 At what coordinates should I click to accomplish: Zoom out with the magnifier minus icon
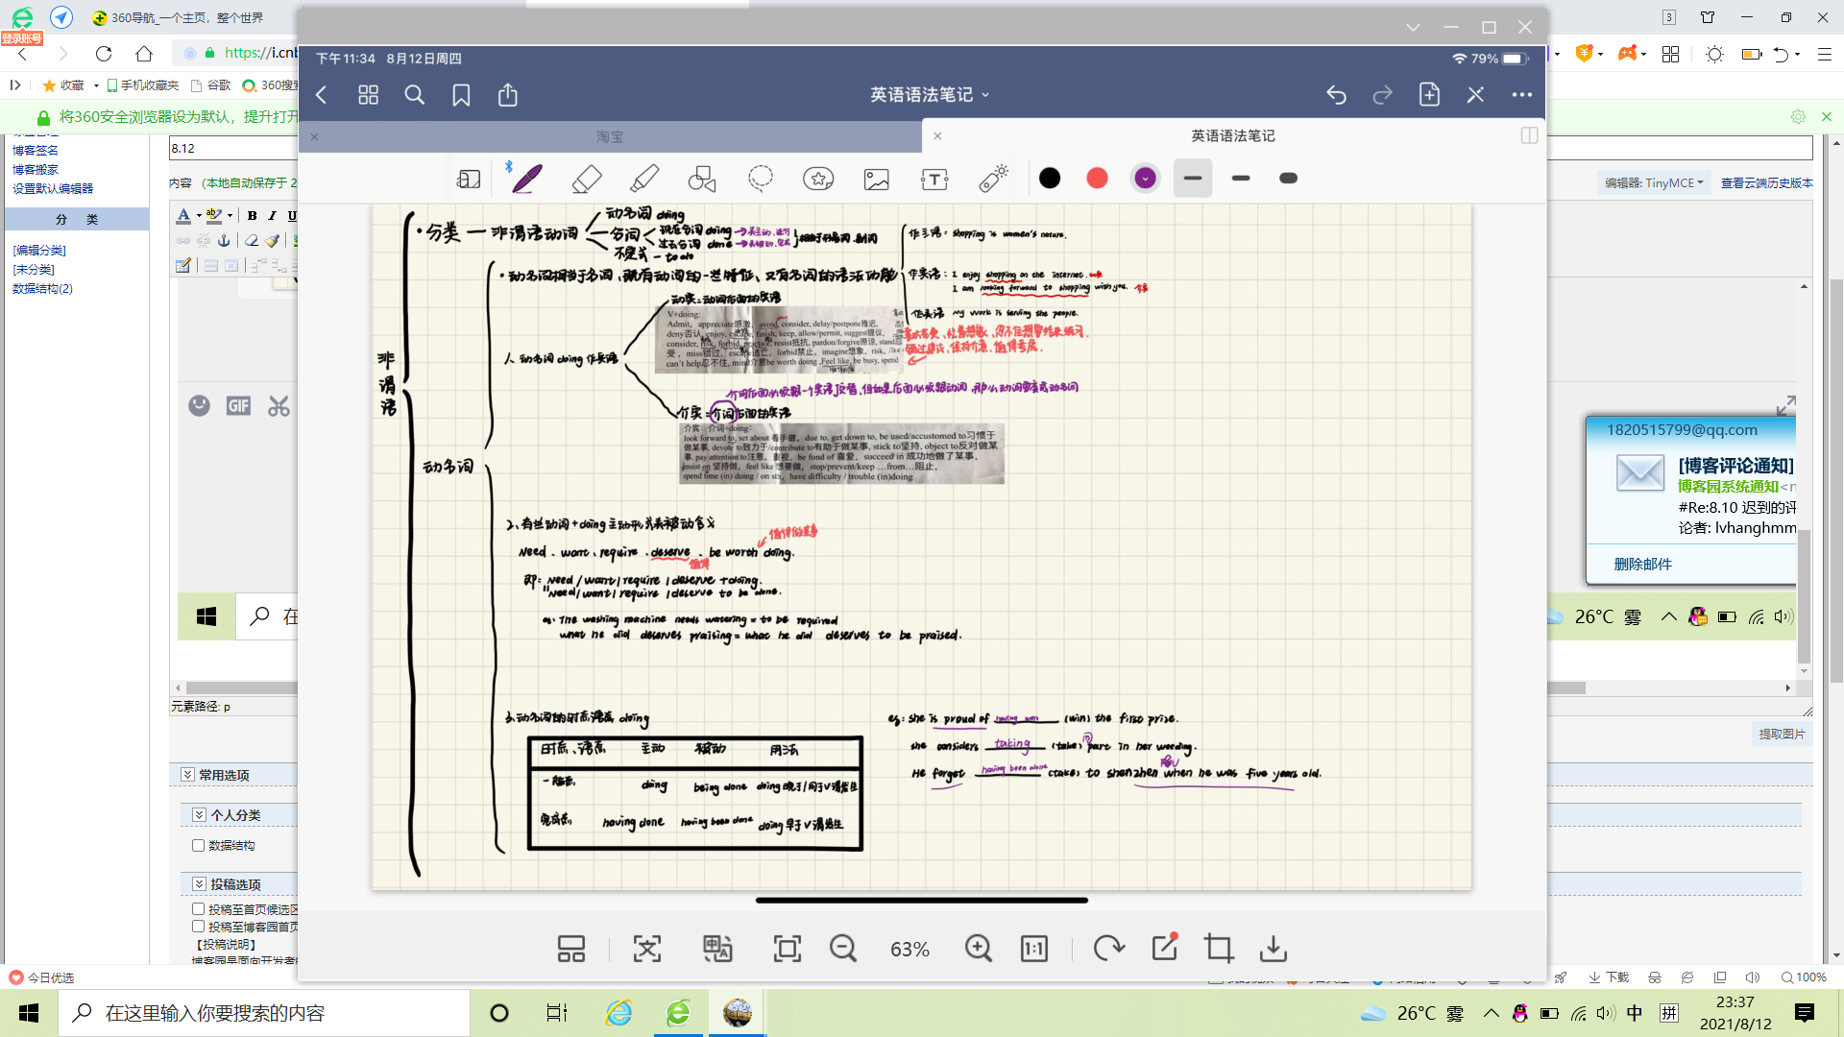point(842,949)
